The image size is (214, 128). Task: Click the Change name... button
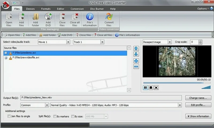pos(198,98)
